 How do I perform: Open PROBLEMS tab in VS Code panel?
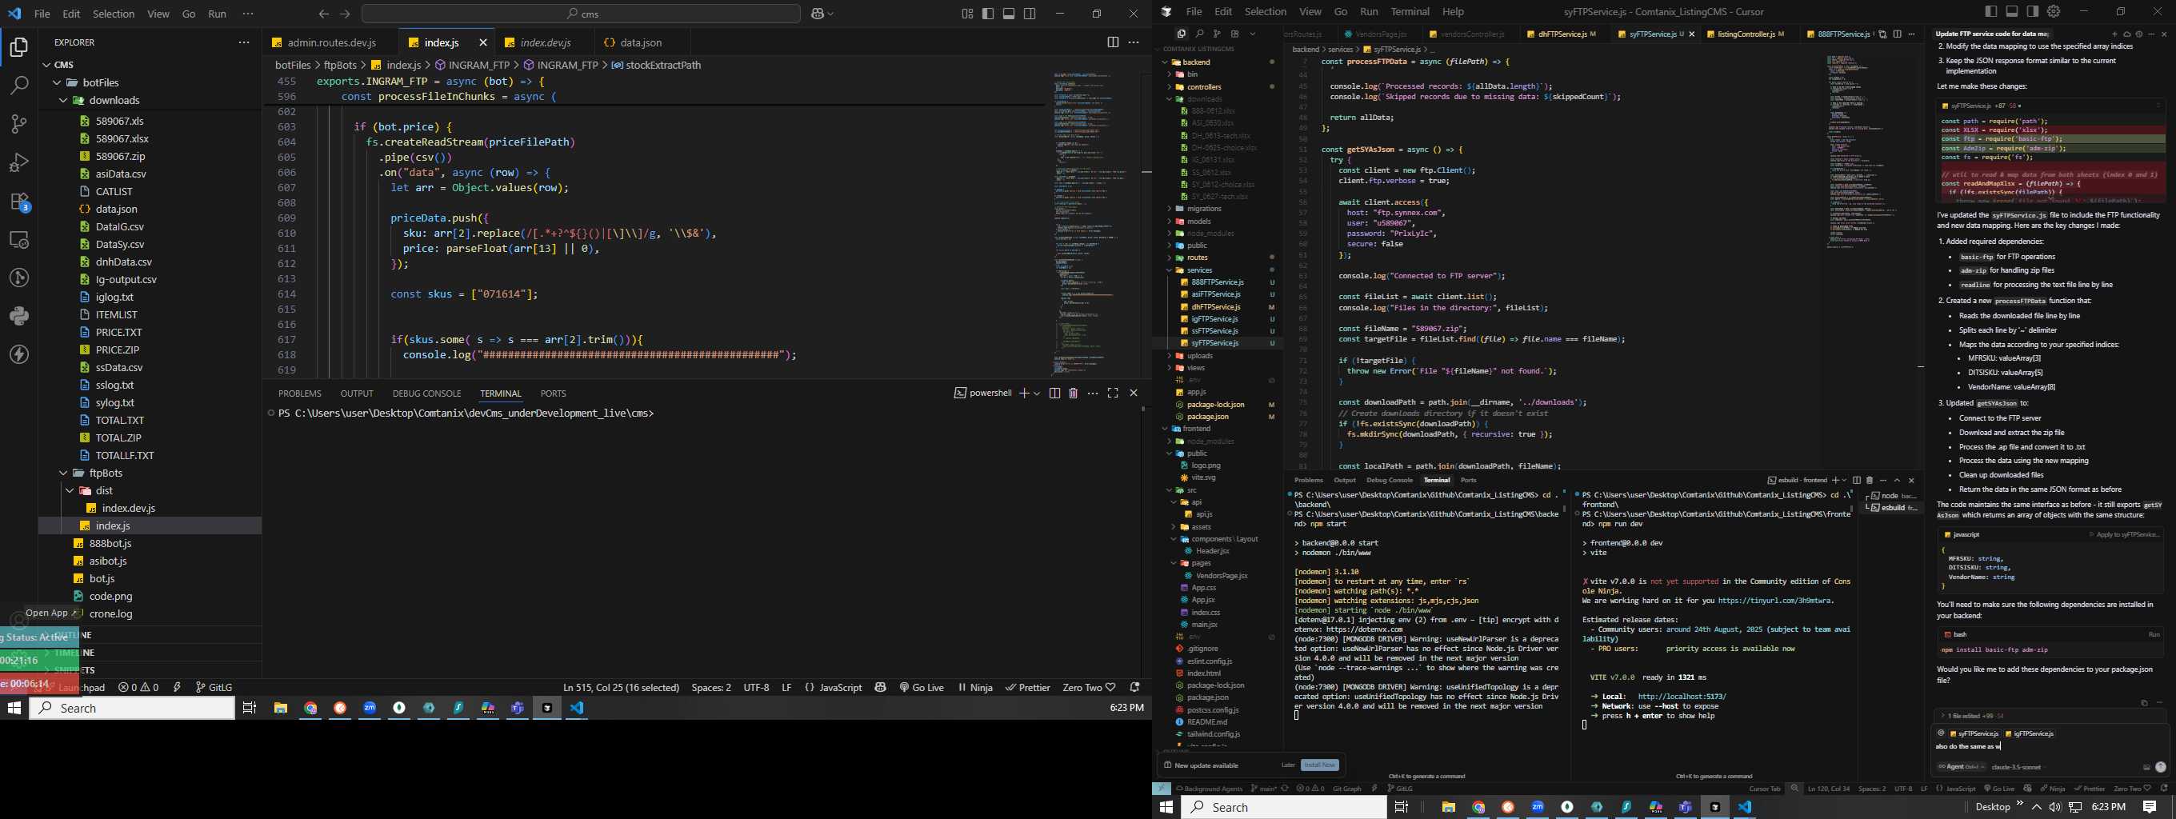coord(299,394)
